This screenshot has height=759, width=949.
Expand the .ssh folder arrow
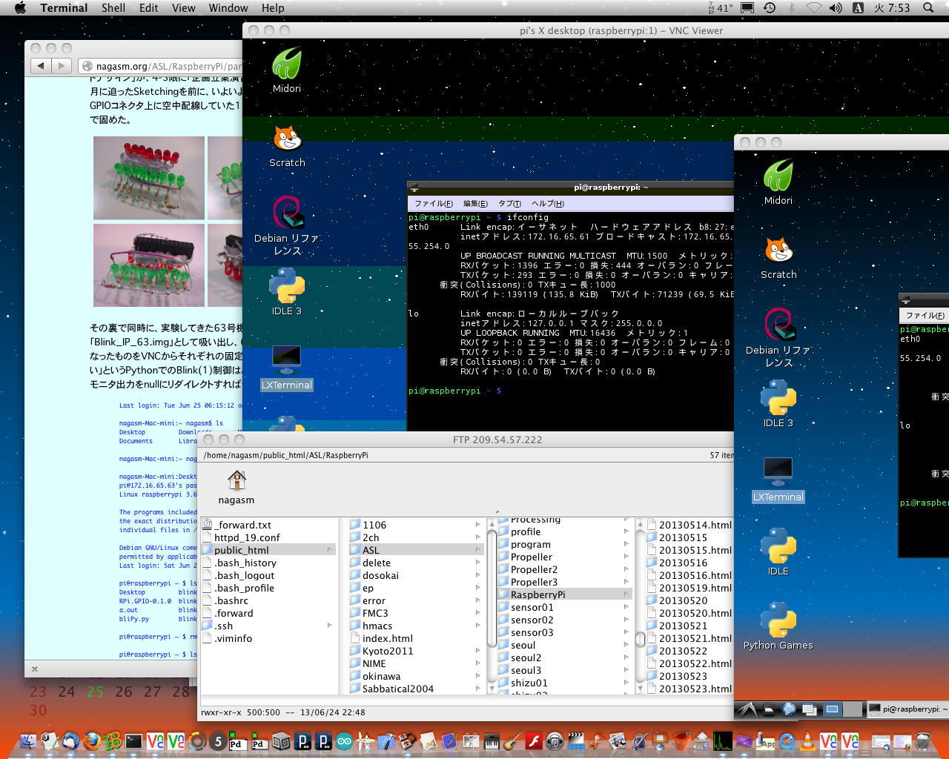[x=329, y=626]
